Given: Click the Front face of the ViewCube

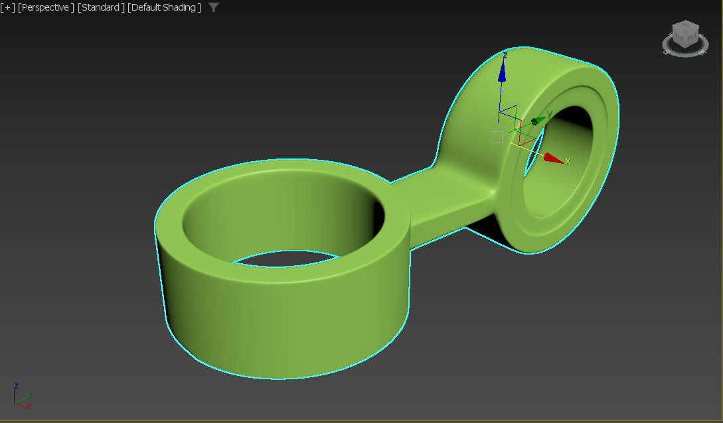Looking at the screenshot, I should click(678, 37).
